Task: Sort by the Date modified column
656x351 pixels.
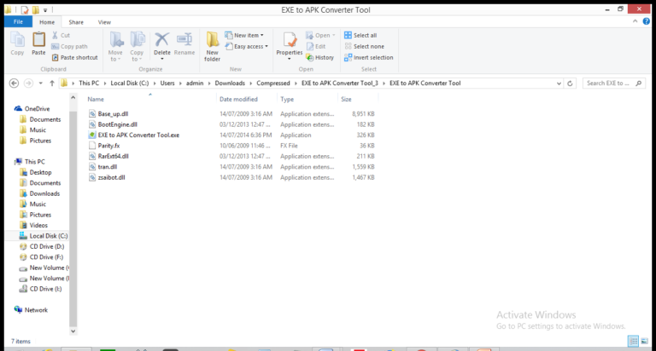Action: 238,100
